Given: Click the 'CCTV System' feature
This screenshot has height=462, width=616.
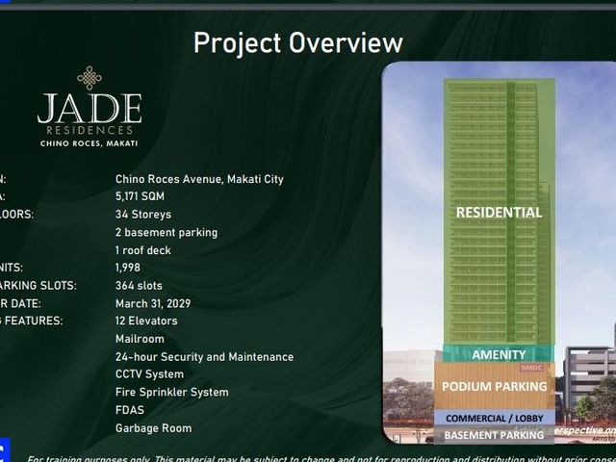Looking at the screenshot, I should pyautogui.click(x=150, y=374).
